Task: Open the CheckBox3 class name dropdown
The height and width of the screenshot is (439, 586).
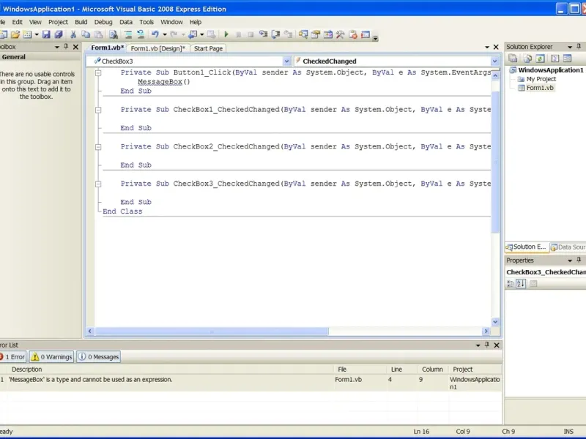Action: point(286,61)
